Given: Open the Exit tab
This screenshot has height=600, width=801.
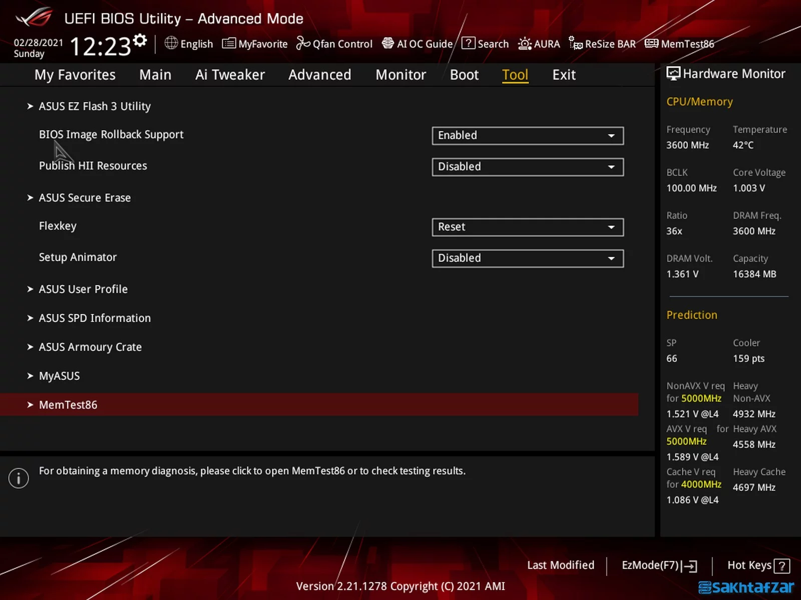Looking at the screenshot, I should pyautogui.click(x=564, y=75).
